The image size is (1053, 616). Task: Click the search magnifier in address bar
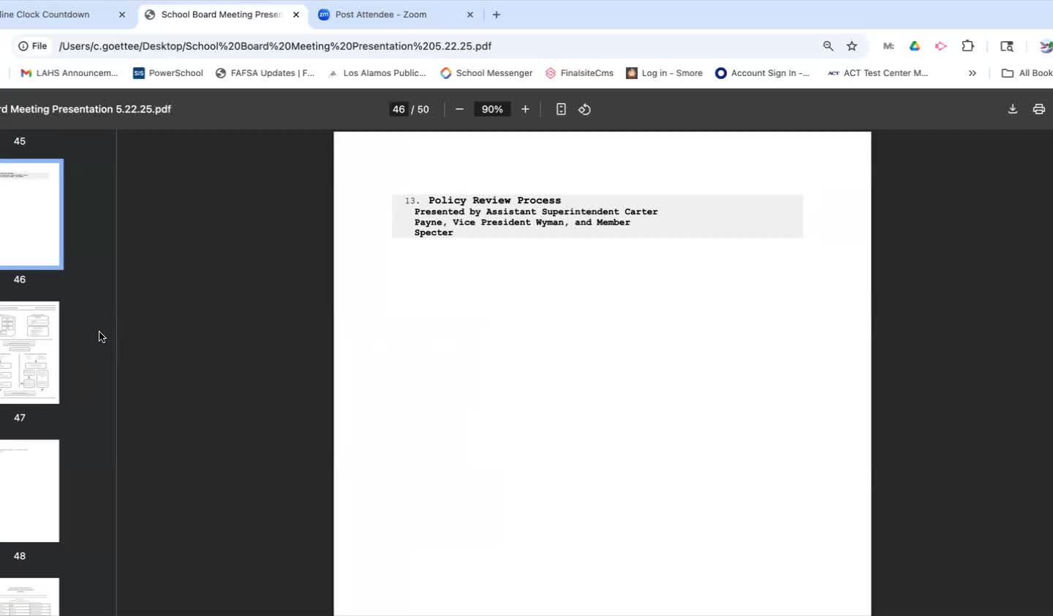pyautogui.click(x=828, y=46)
